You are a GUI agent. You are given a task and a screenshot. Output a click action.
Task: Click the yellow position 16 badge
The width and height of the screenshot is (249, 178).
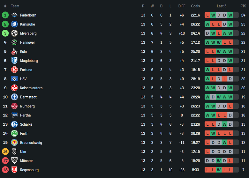click(5, 152)
